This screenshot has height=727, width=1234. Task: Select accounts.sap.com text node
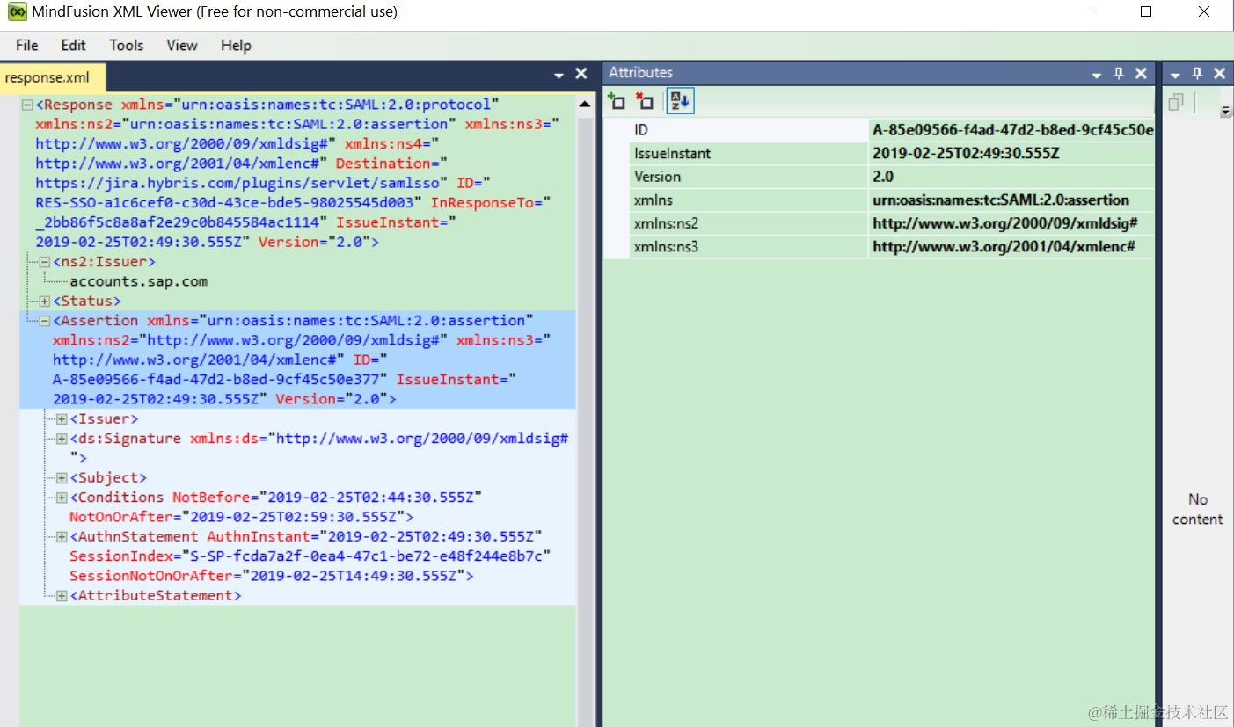pyautogui.click(x=139, y=281)
